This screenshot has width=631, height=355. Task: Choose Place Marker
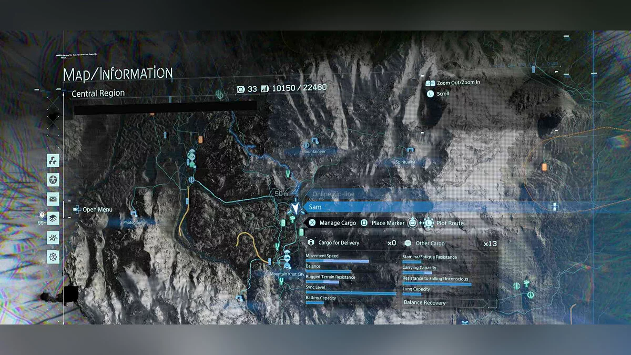(388, 223)
